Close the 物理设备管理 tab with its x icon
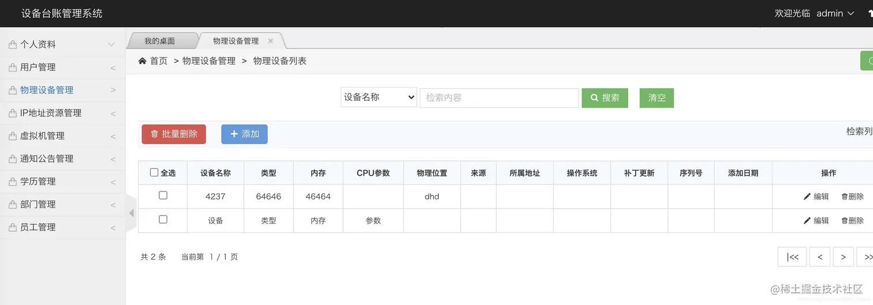This screenshot has width=873, height=305. pyautogui.click(x=270, y=41)
